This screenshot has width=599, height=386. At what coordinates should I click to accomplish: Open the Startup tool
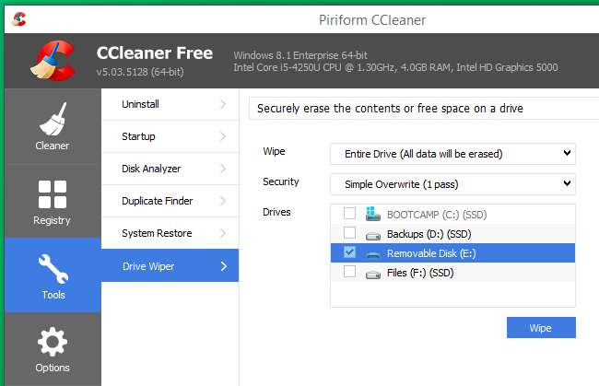[170, 136]
